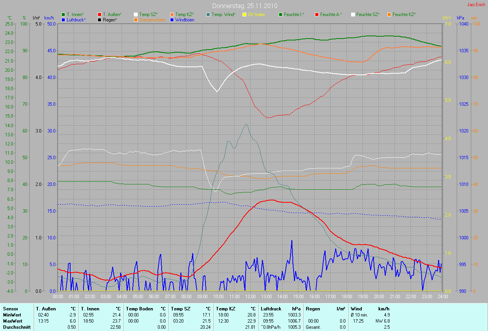Select the 'MinWert' row label
The image size is (488, 331).
[x=12, y=315]
